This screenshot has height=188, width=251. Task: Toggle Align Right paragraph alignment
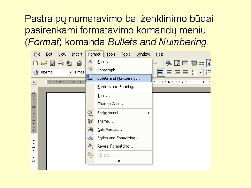pyautogui.click(x=177, y=72)
